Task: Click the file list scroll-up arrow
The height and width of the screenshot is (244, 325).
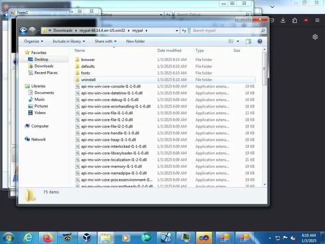Action: point(264,49)
